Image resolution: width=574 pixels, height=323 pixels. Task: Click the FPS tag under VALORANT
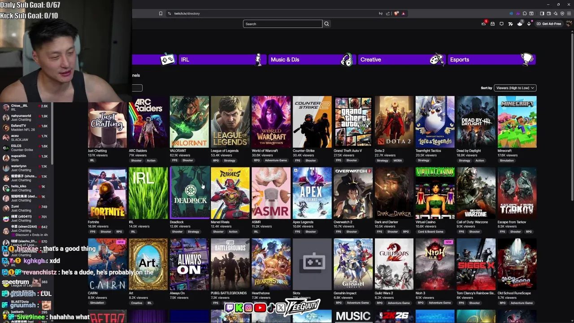click(174, 161)
